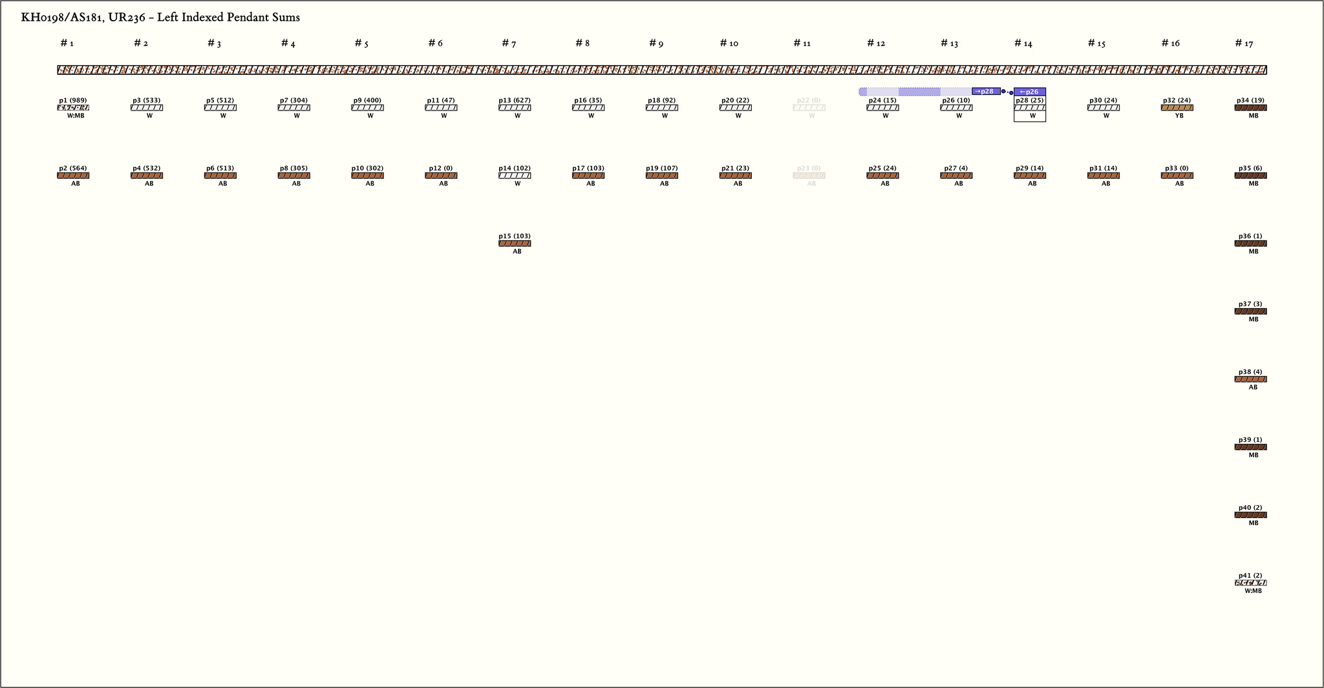Click the p38 (4) AB cord bar
Viewport: 1324px width, 688px height.
pos(1250,379)
